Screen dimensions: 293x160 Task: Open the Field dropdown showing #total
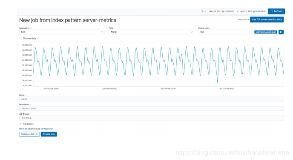(x=151, y=32)
